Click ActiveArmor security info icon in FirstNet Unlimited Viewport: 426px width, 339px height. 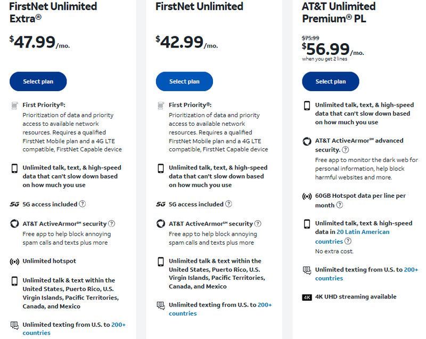click(x=258, y=224)
